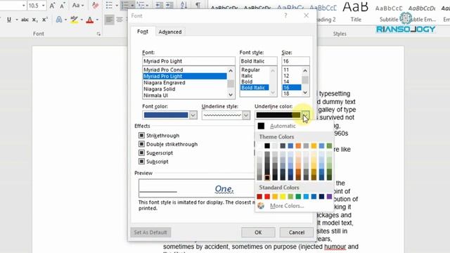This screenshot has height=253, width=450.
Task: Click the Increase Indent icon
Action: coord(170,6)
